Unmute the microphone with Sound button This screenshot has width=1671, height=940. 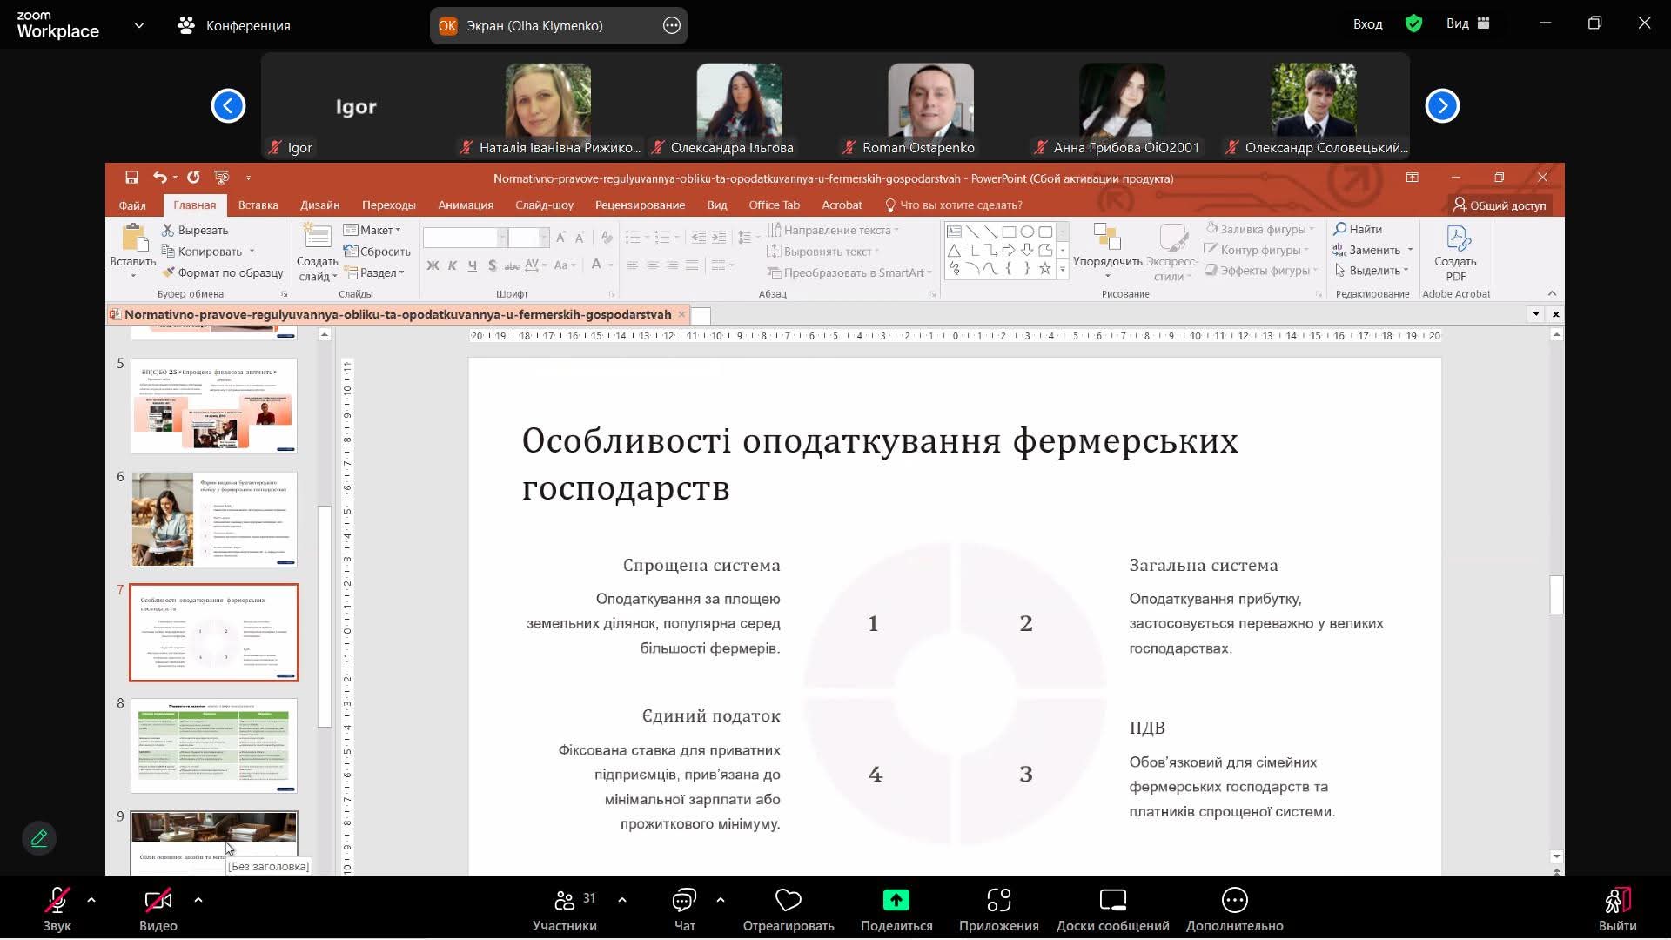tap(57, 900)
